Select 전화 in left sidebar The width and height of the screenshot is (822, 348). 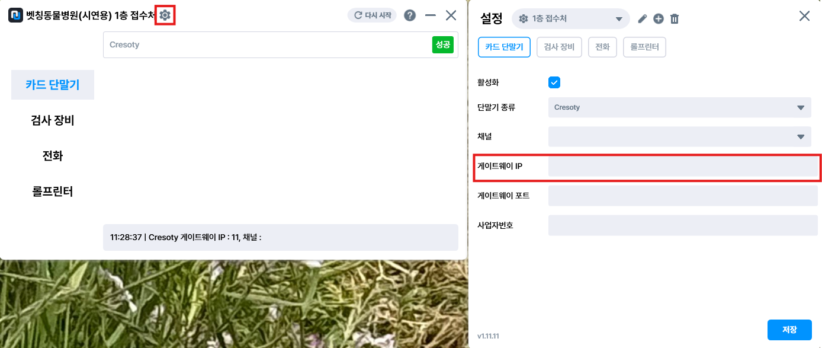[53, 156]
